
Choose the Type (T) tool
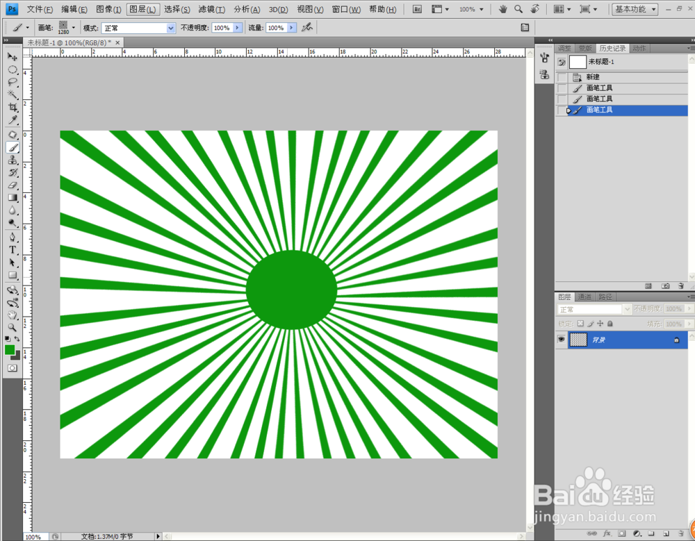coord(13,250)
